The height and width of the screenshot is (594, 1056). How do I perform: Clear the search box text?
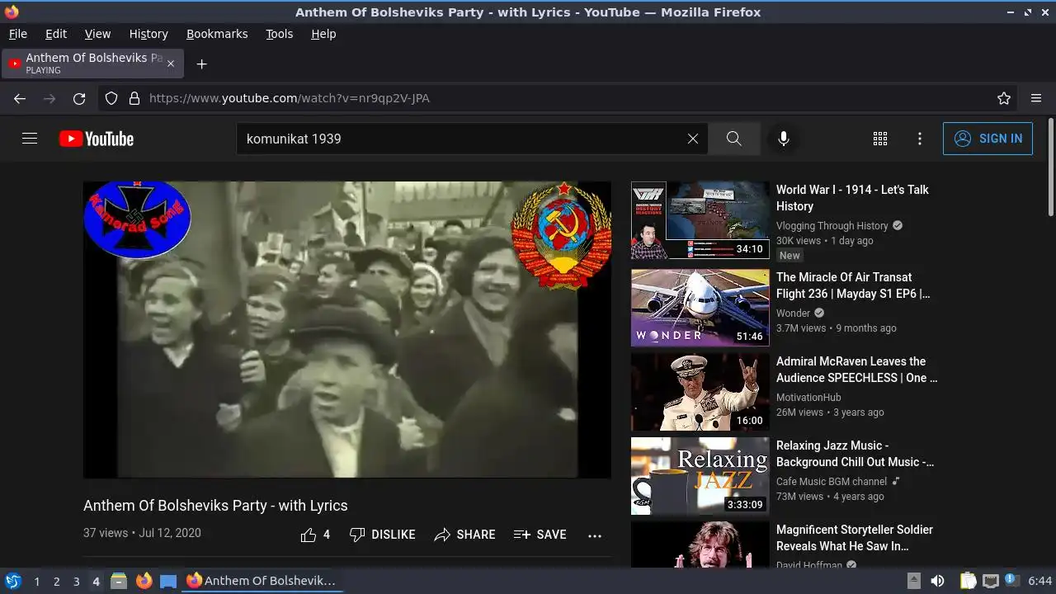pyautogui.click(x=693, y=139)
